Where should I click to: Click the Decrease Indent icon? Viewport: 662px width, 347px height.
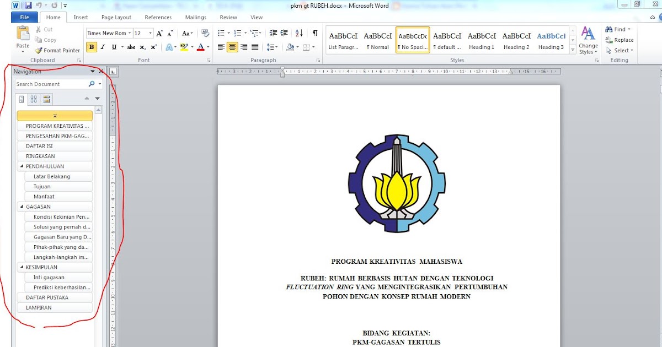tap(274, 33)
